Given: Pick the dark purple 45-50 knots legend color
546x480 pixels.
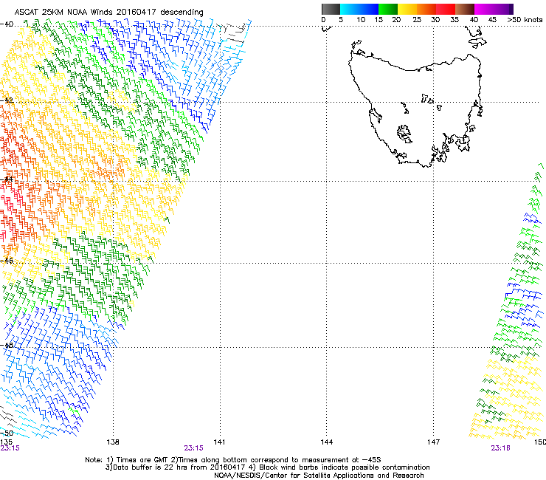Looking at the screenshot, I should (503, 9).
